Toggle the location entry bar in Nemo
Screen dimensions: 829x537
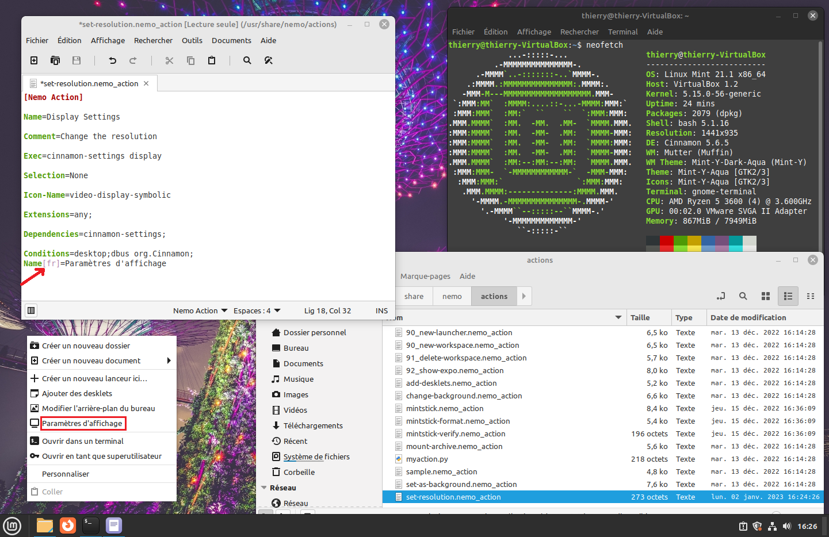pyautogui.click(x=720, y=296)
